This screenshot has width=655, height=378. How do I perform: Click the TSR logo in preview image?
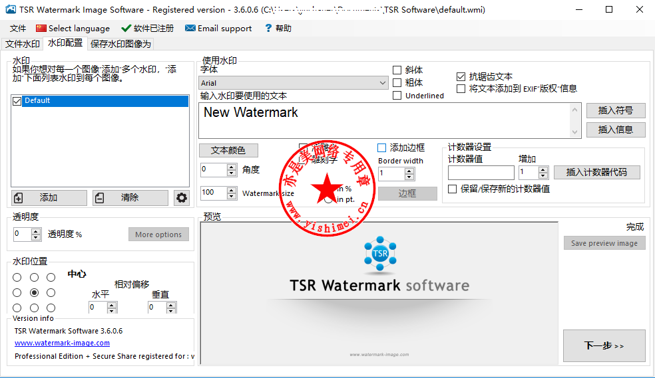pyautogui.click(x=379, y=253)
